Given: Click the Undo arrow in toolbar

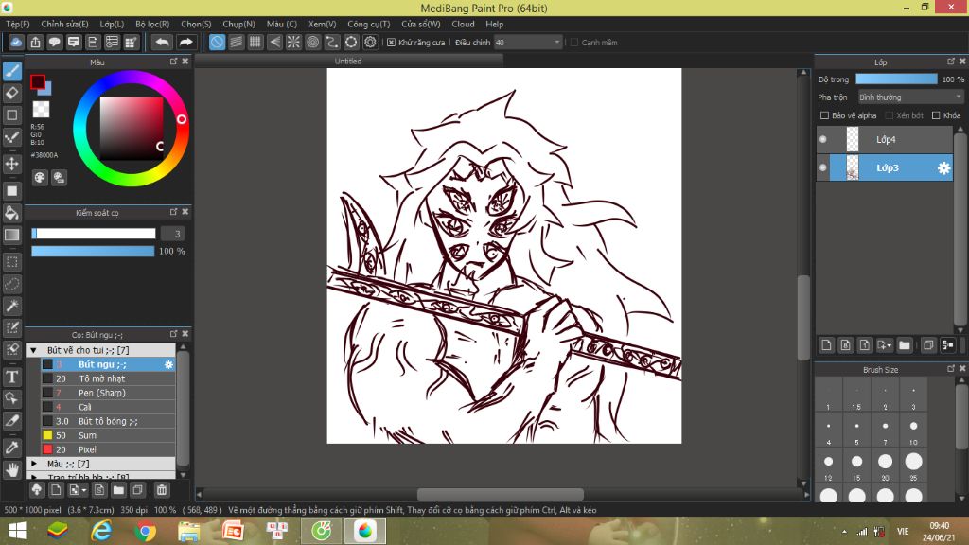Looking at the screenshot, I should coord(163,42).
